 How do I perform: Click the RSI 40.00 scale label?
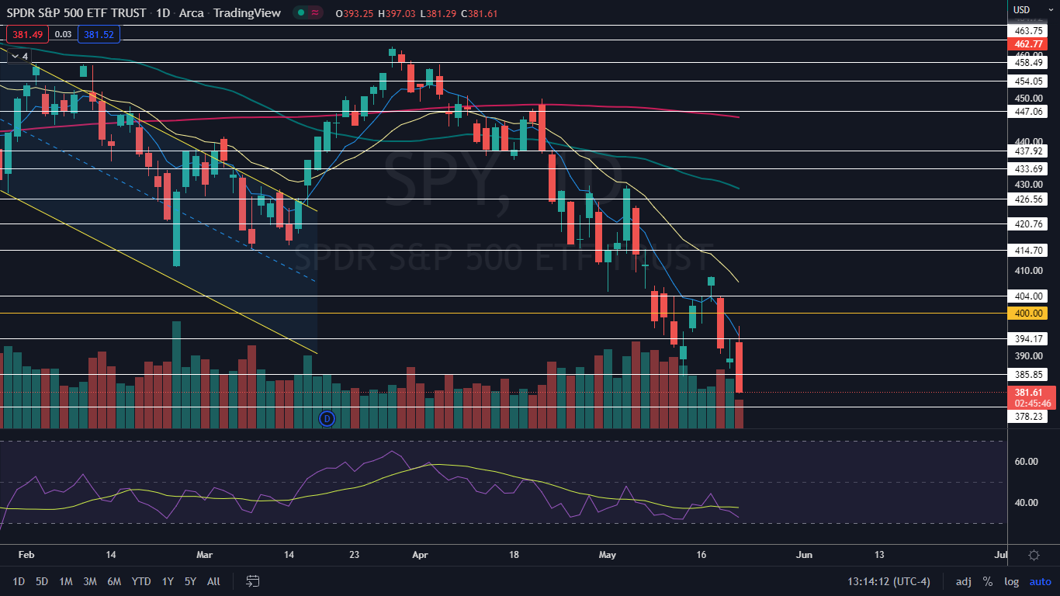click(x=1026, y=503)
